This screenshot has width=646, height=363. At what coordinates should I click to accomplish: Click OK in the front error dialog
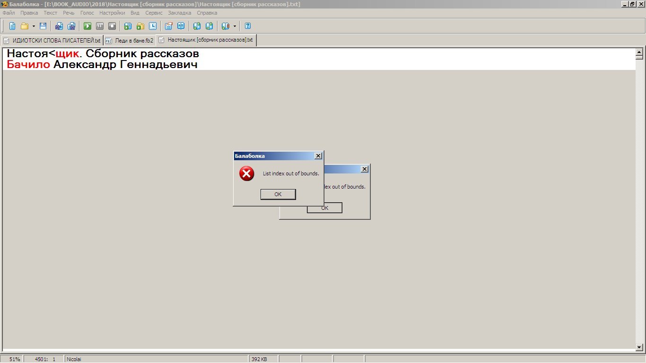tap(278, 194)
